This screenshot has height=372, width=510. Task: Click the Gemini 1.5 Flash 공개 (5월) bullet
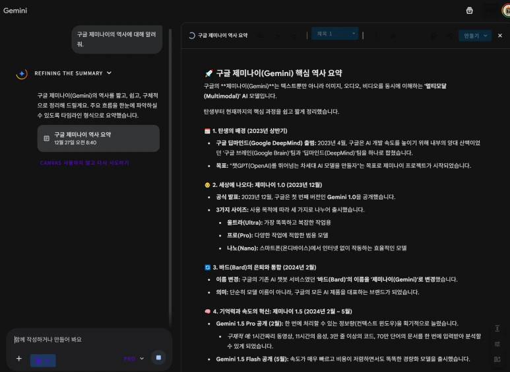343,359
